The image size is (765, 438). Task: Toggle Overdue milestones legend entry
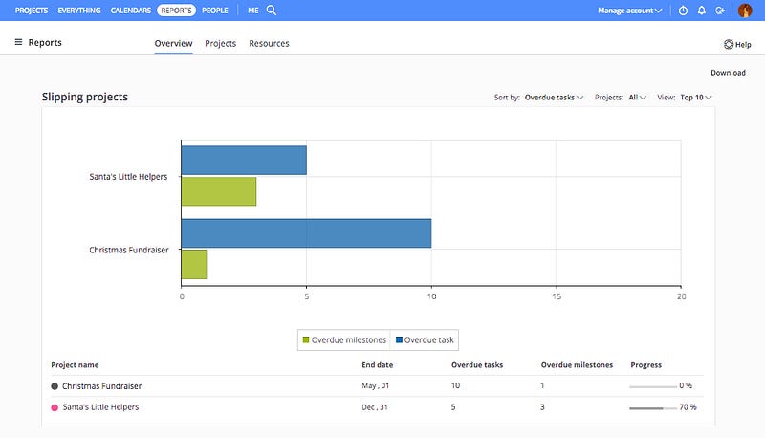pos(344,339)
